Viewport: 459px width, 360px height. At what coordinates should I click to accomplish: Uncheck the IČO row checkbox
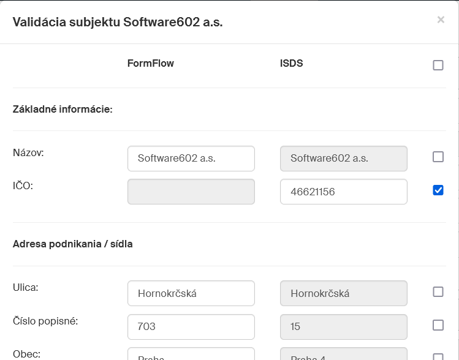coord(438,190)
